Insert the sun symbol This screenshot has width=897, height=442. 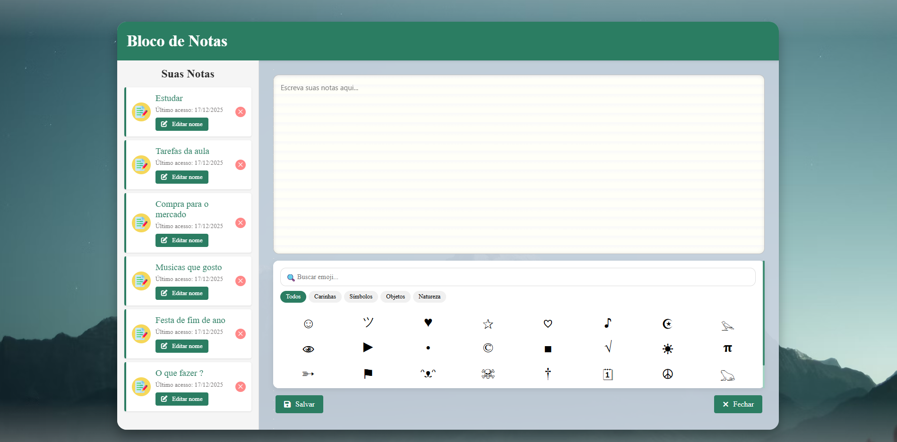click(x=667, y=348)
